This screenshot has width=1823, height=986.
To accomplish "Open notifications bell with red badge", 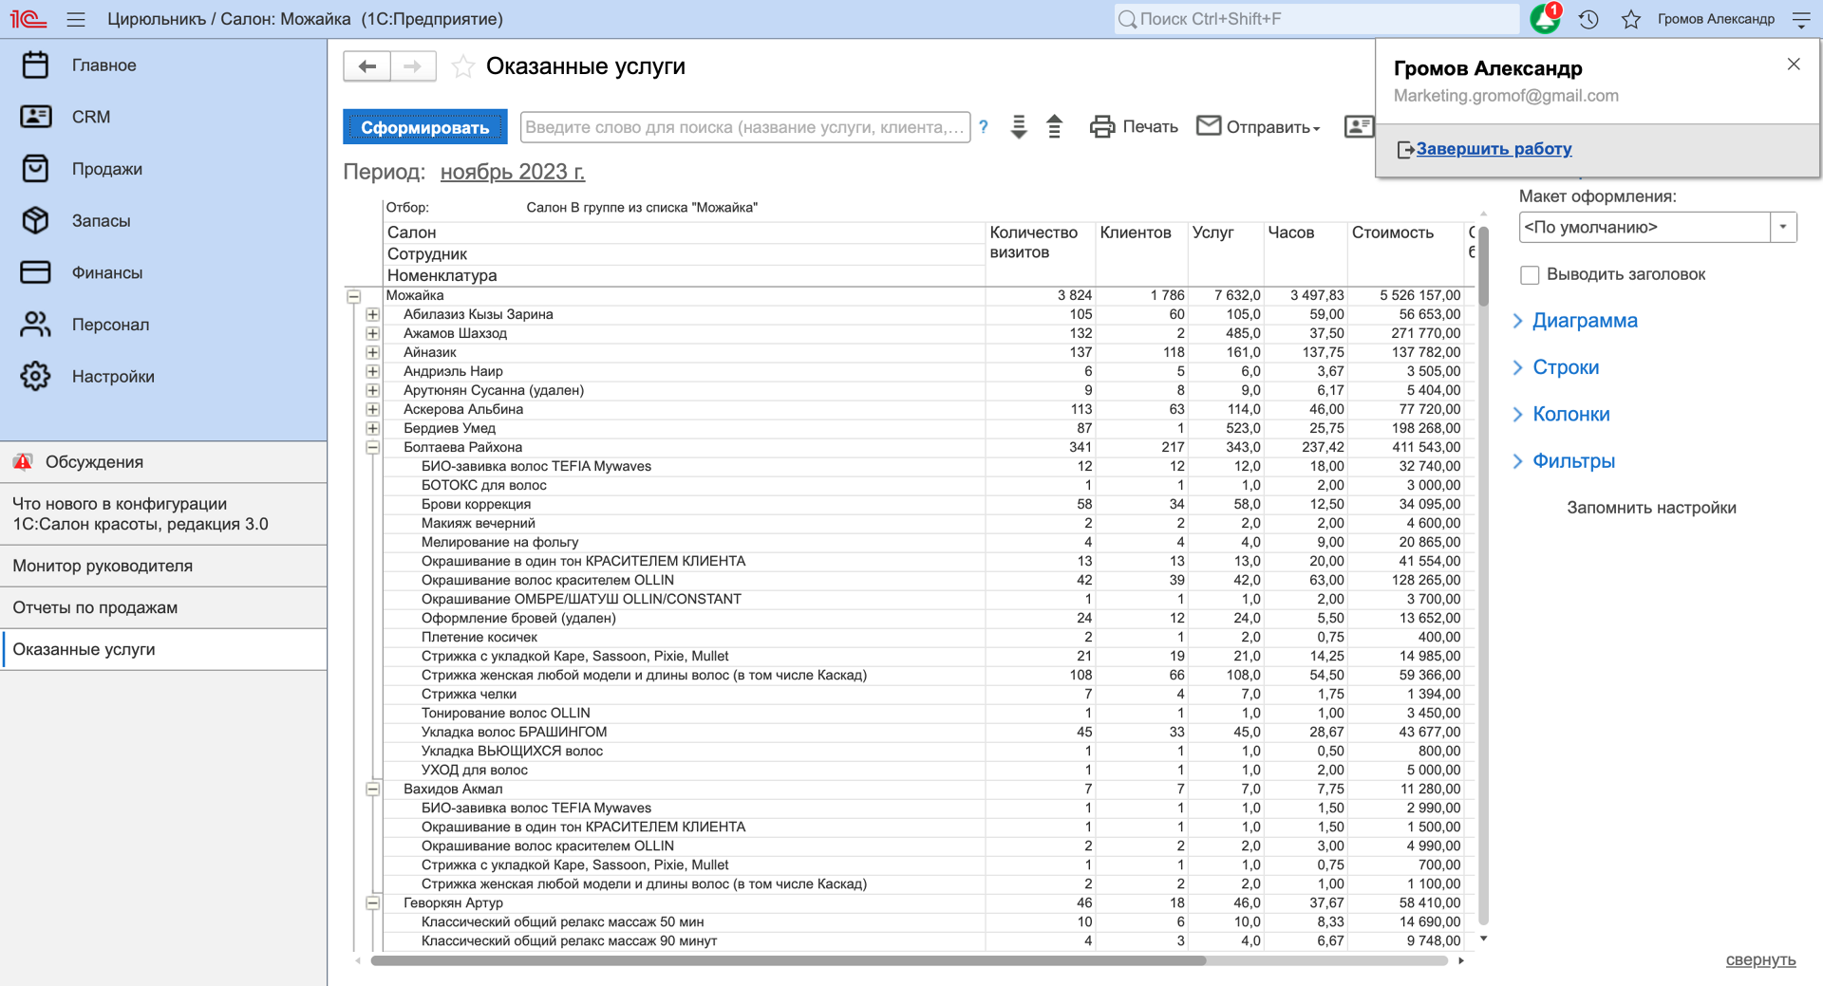I will [x=1545, y=18].
